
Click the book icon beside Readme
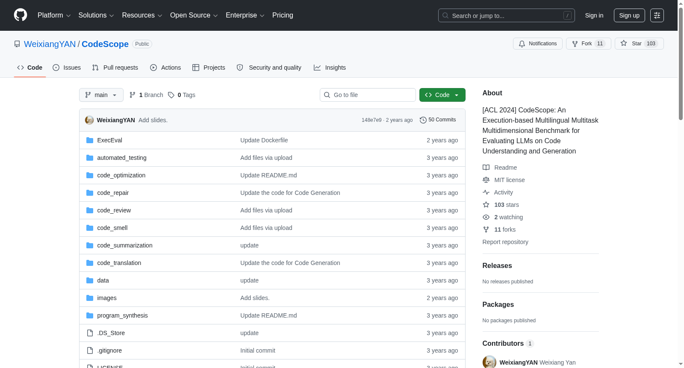[486, 168]
